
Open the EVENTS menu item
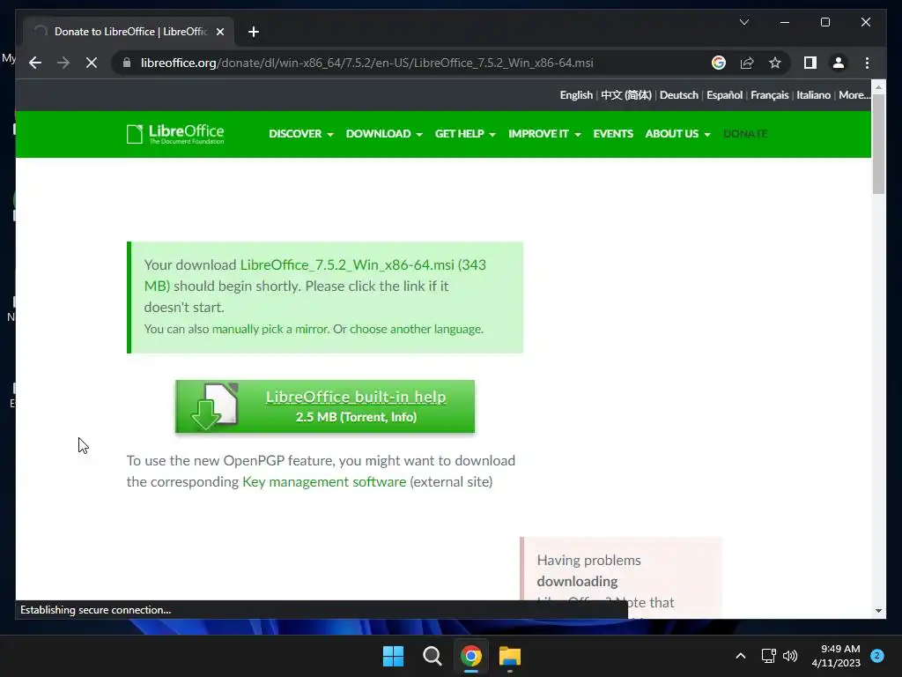pos(613,134)
